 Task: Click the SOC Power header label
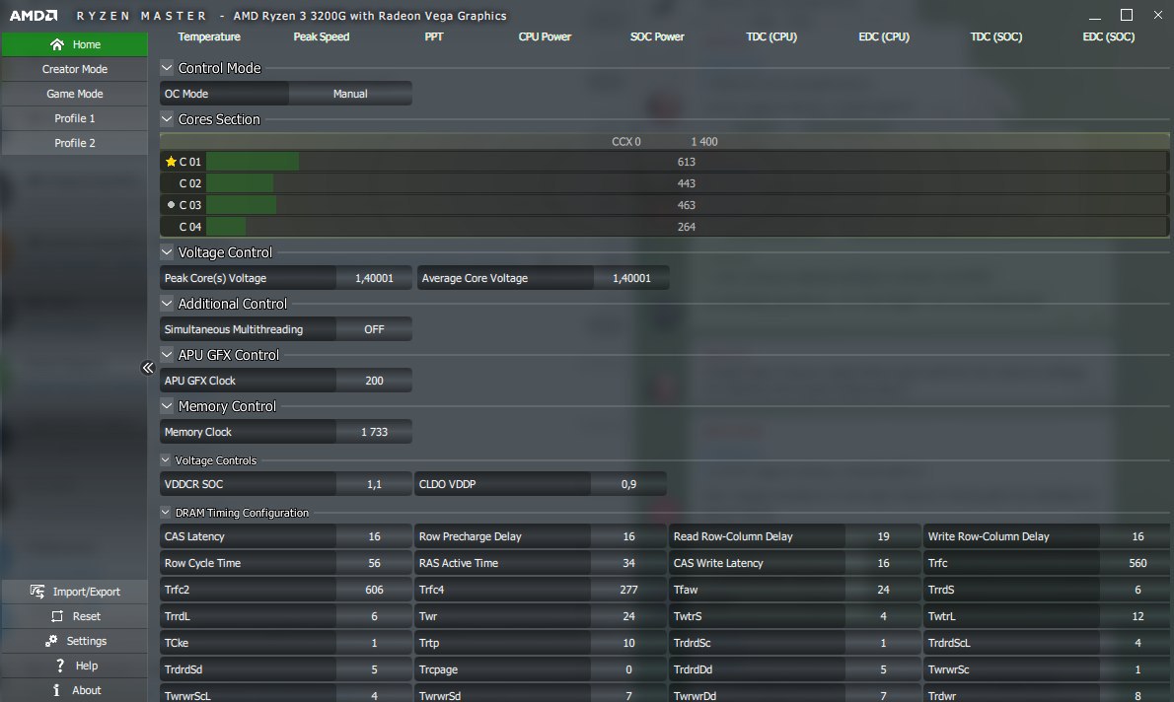(657, 36)
